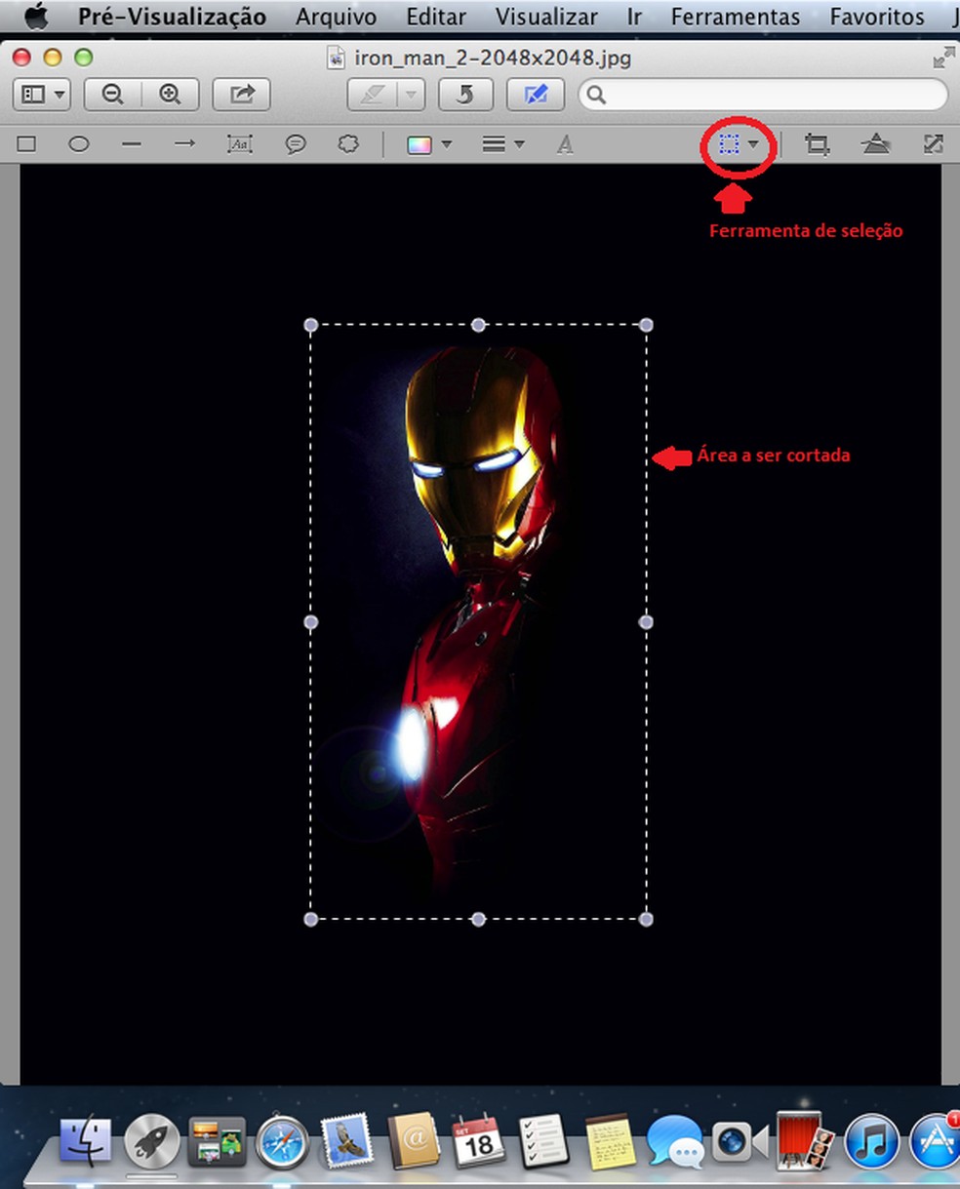Click the top-middle selection handle
The width and height of the screenshot is (960, 1189).
pos(478,325)
